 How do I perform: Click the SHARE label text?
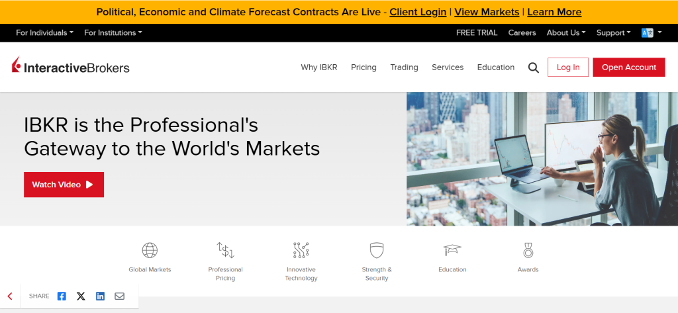tap(39, 296)
